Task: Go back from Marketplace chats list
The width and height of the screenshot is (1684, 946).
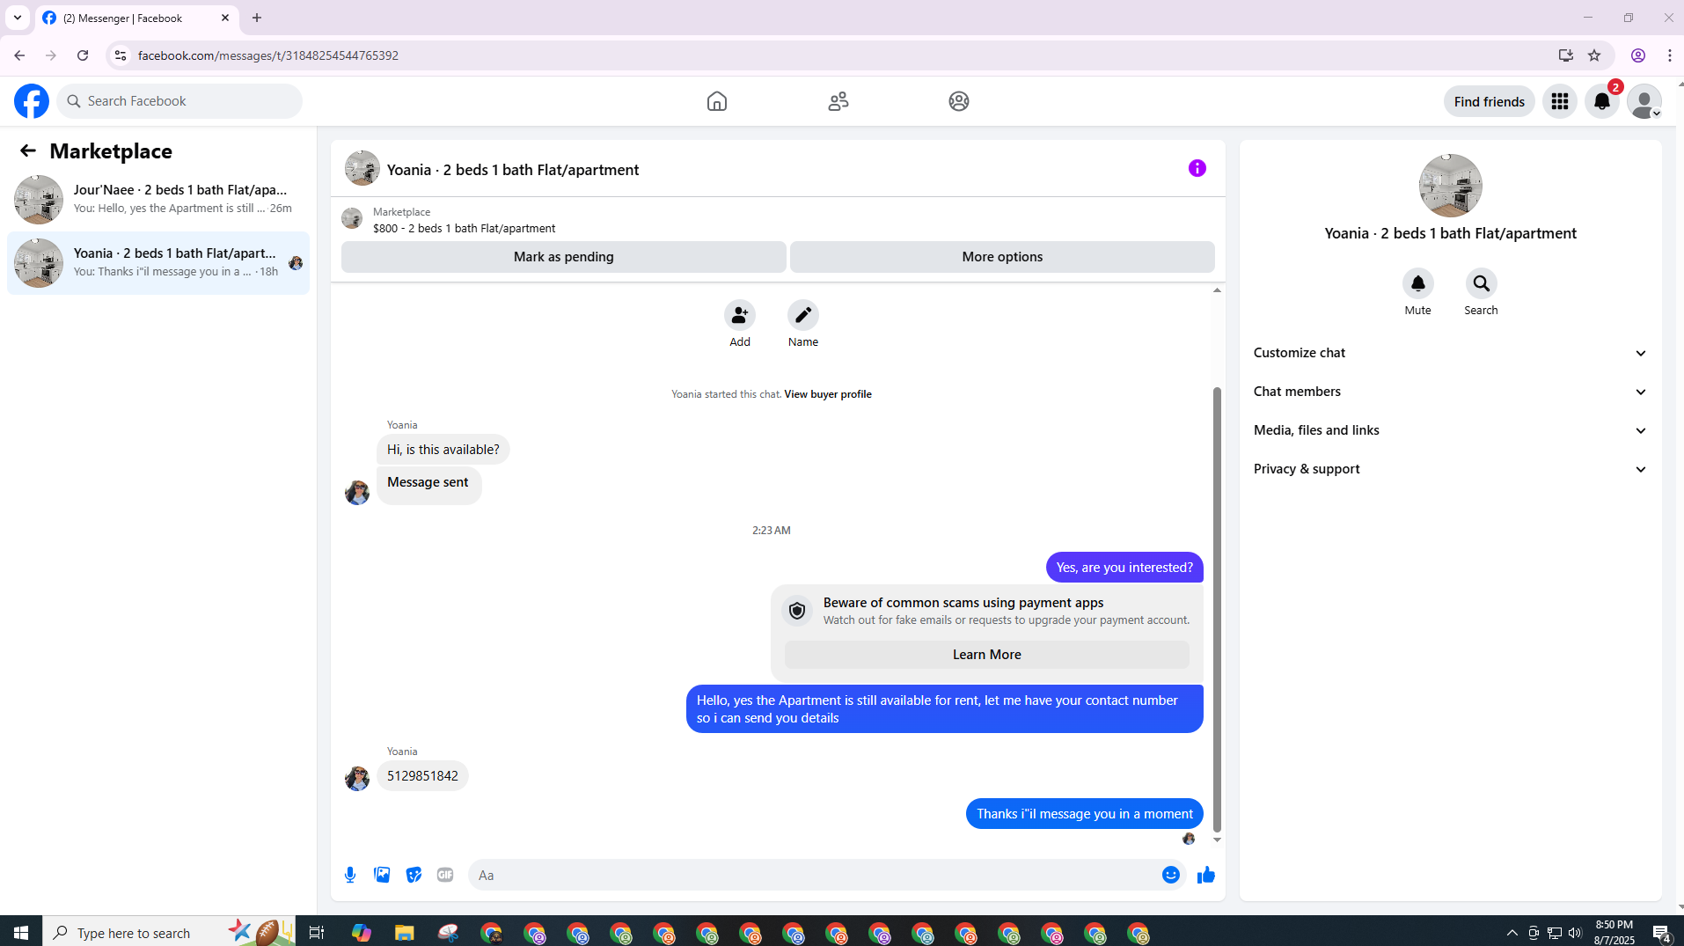Action: pyautogui.click(x=28, y=150)
